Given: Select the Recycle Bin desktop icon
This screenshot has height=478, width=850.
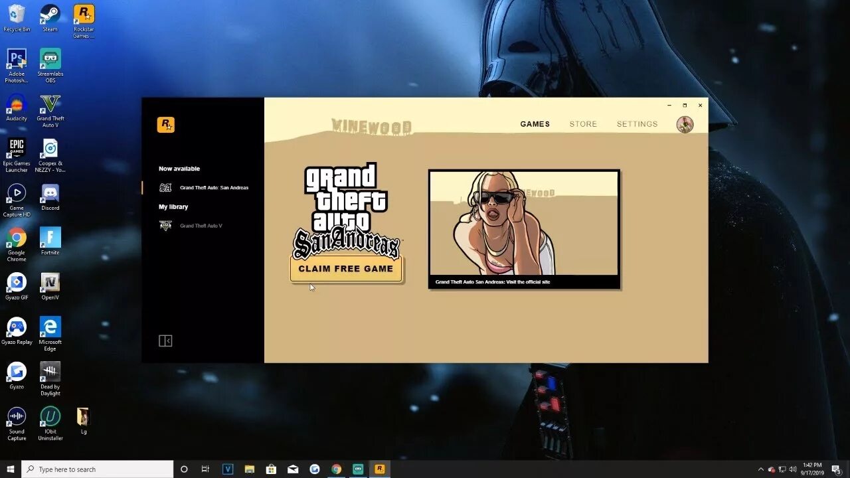Looking at the screenshot, I should (x=17, y=18).
